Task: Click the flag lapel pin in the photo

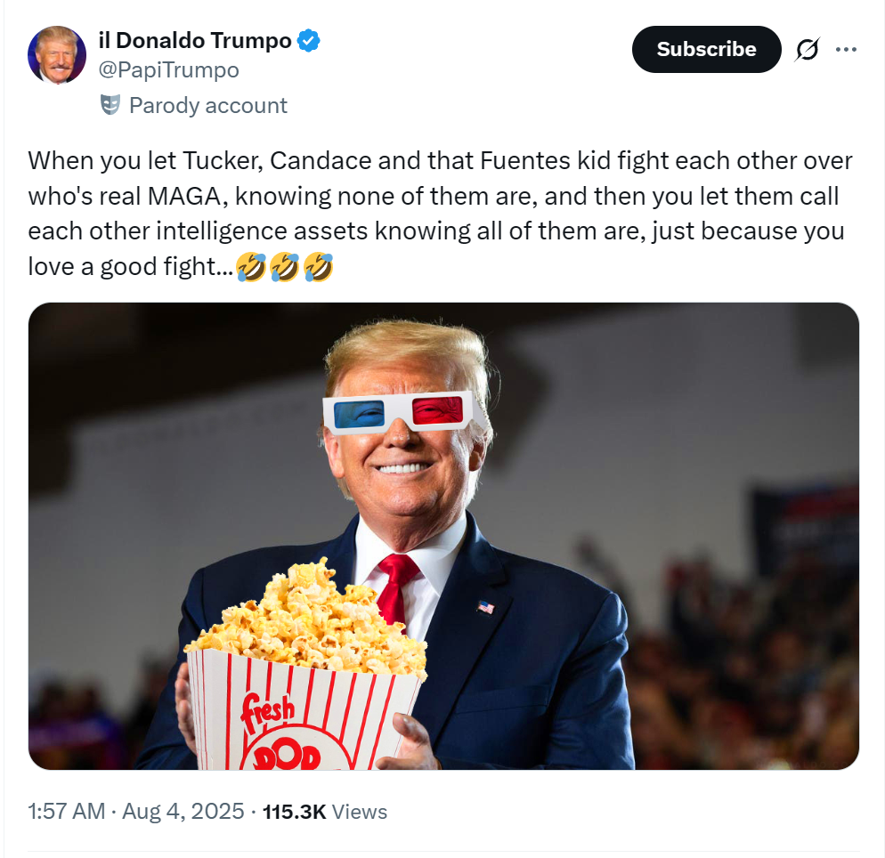Action: [x=485, y=608]
